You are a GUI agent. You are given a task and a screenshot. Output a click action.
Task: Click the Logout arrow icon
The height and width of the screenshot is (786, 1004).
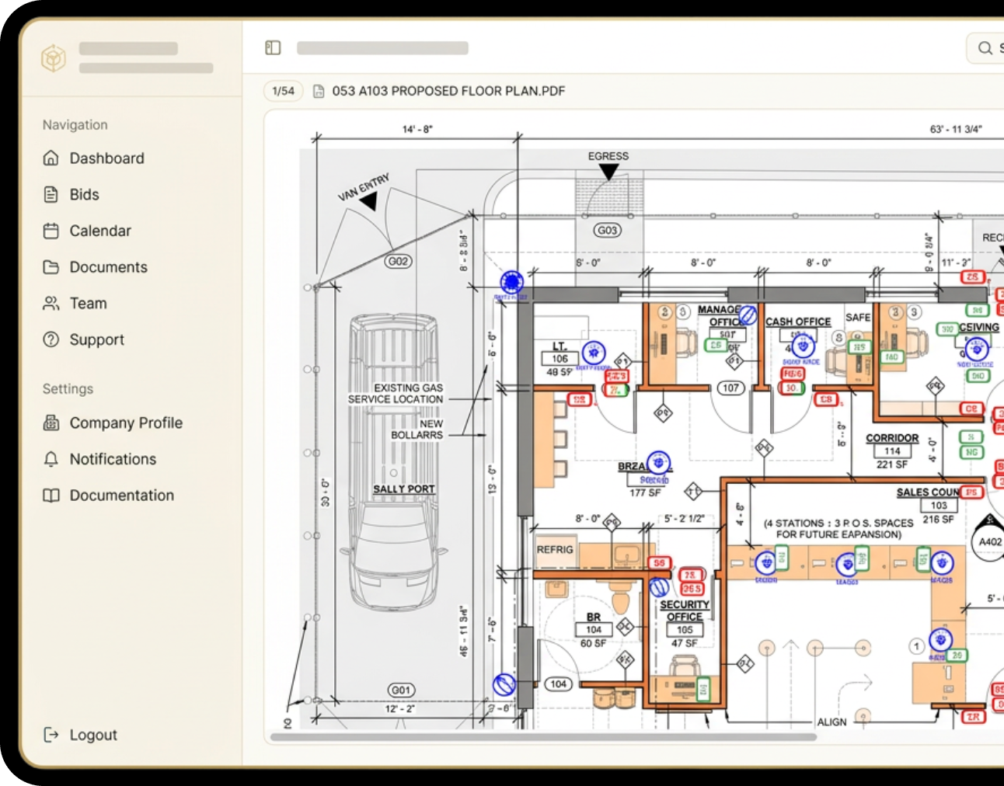(51, 735)
